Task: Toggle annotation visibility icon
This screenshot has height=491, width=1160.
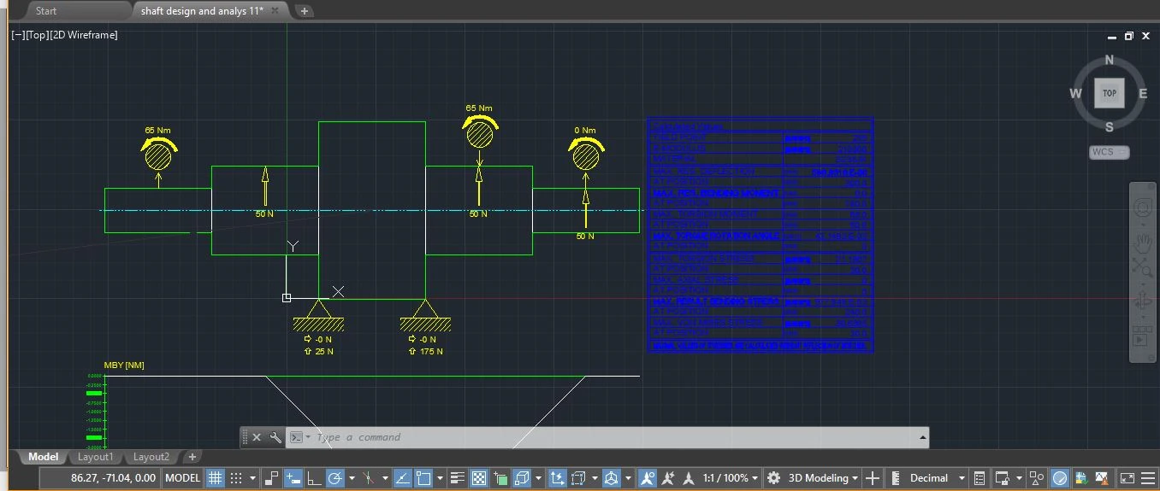Action: click(647, 478)
